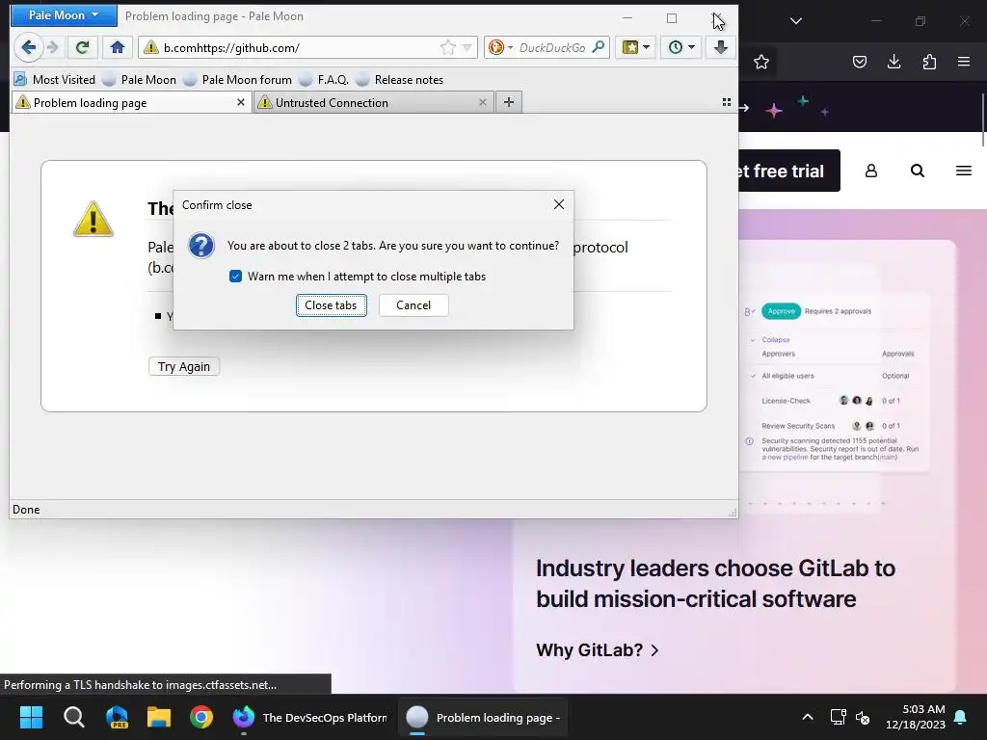Go to Pale Moon home page

pos(117,47)
